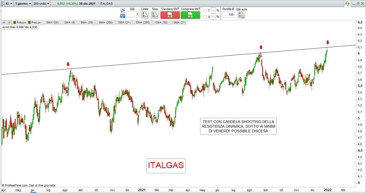
Task: Click the Perdita € amount field
Action: click(x=228, y=14)
